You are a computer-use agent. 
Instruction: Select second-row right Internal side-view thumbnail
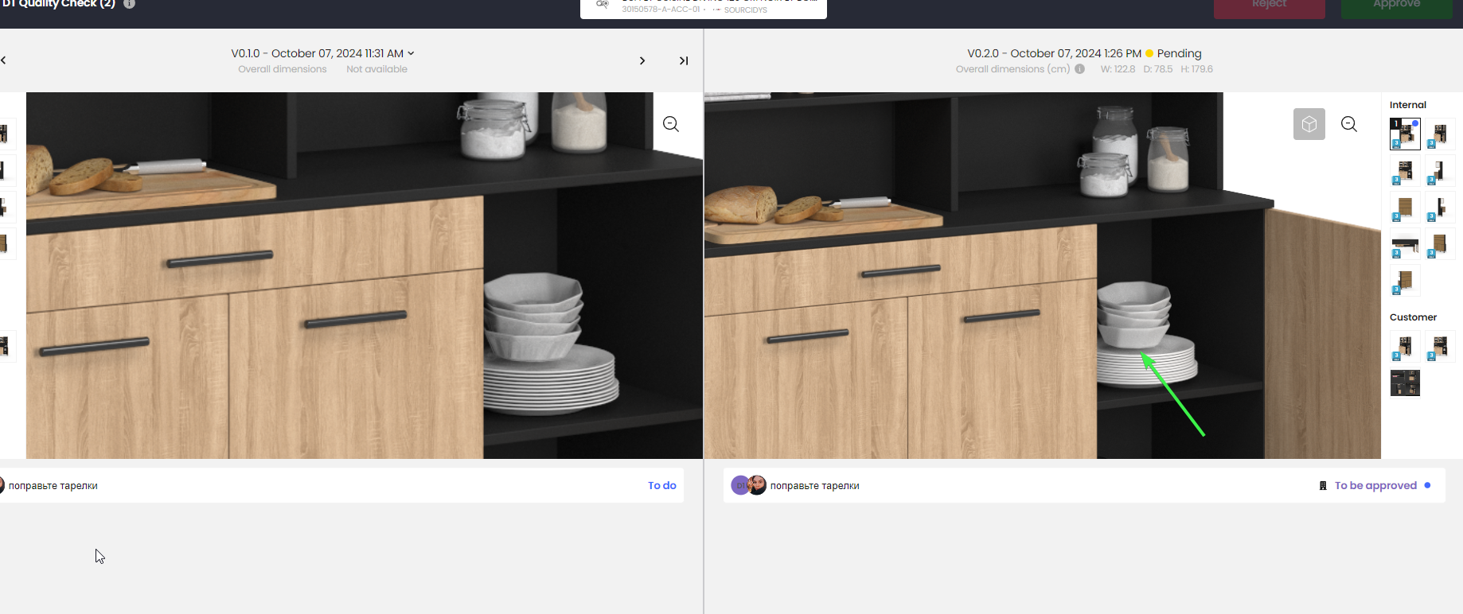click(x=1440, y=170)
